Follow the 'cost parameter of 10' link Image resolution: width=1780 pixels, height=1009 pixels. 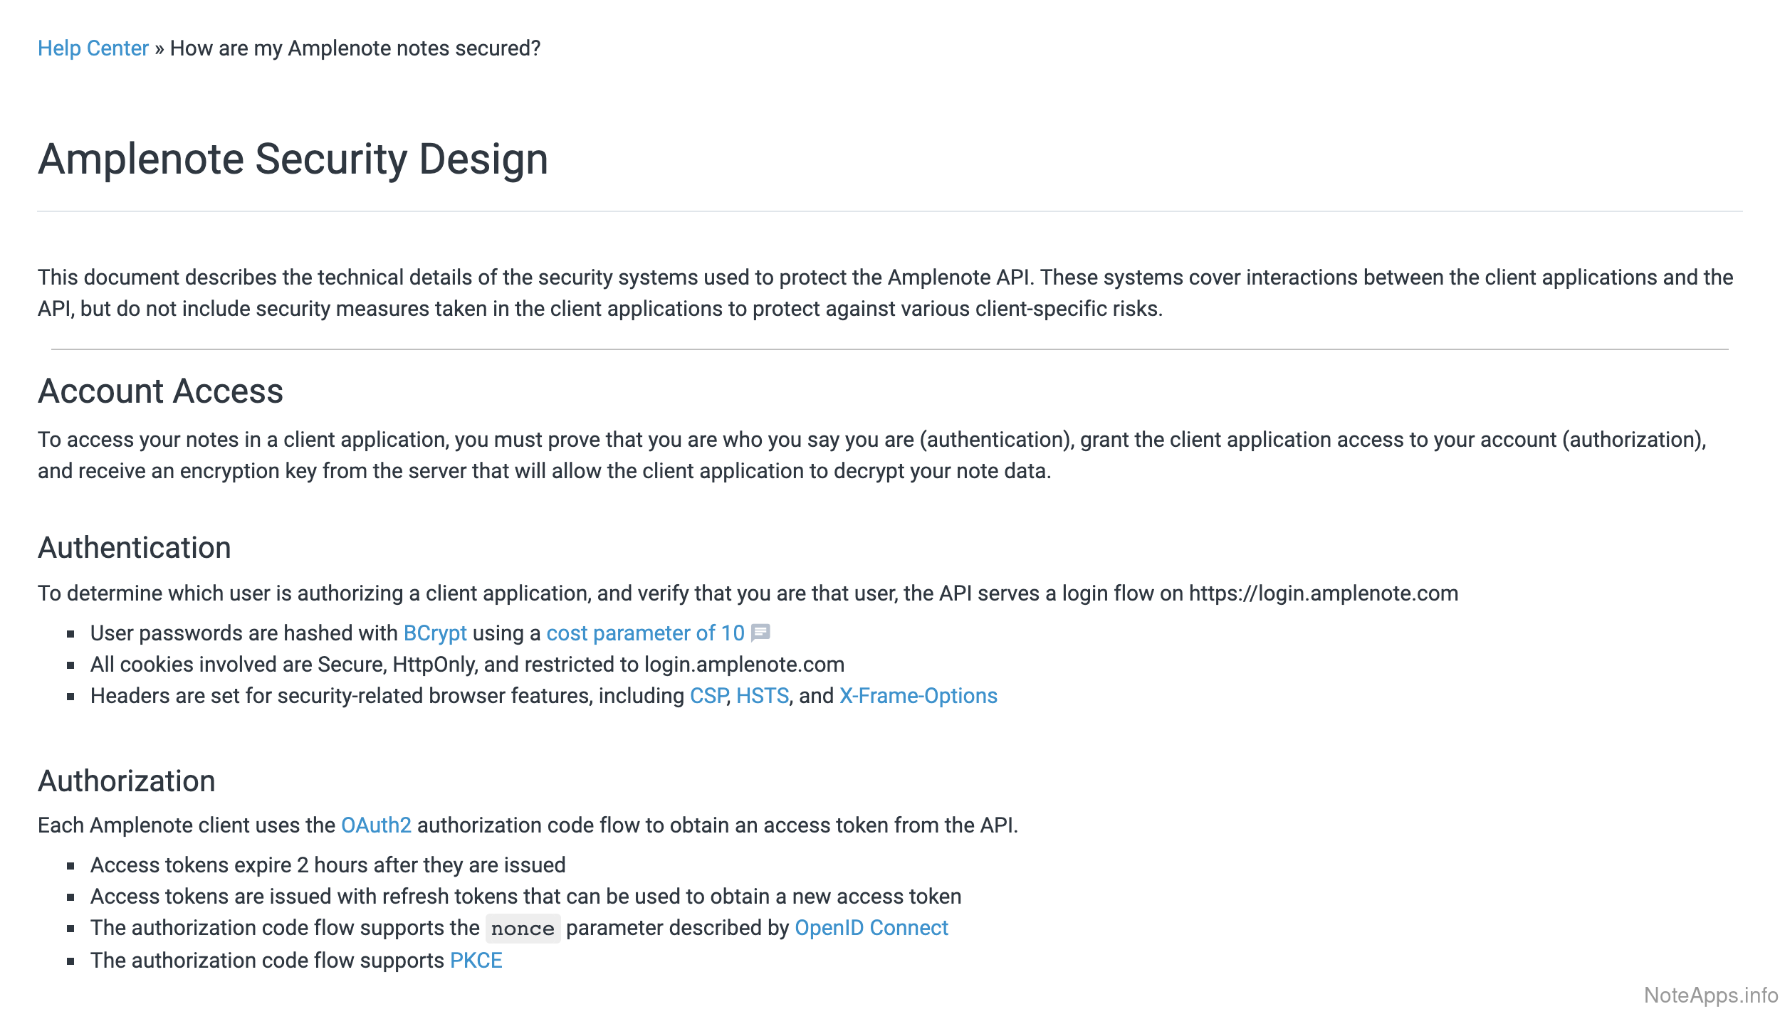click(x=645, y=633)
